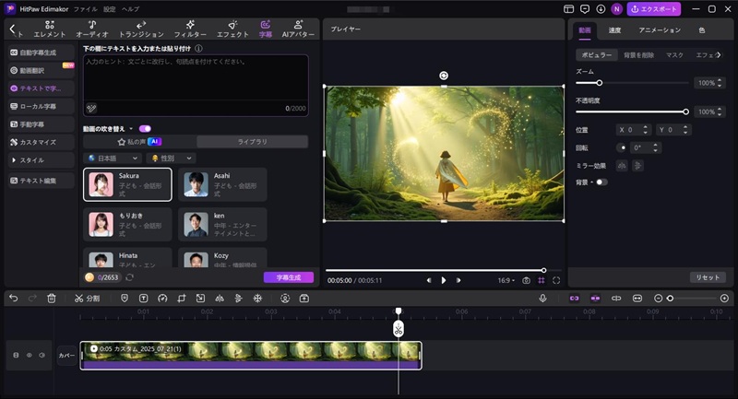This screenshot has width=738, height=399.
Task: Click the info icon beside the text input heading
Action: click(x=198, y=49)
